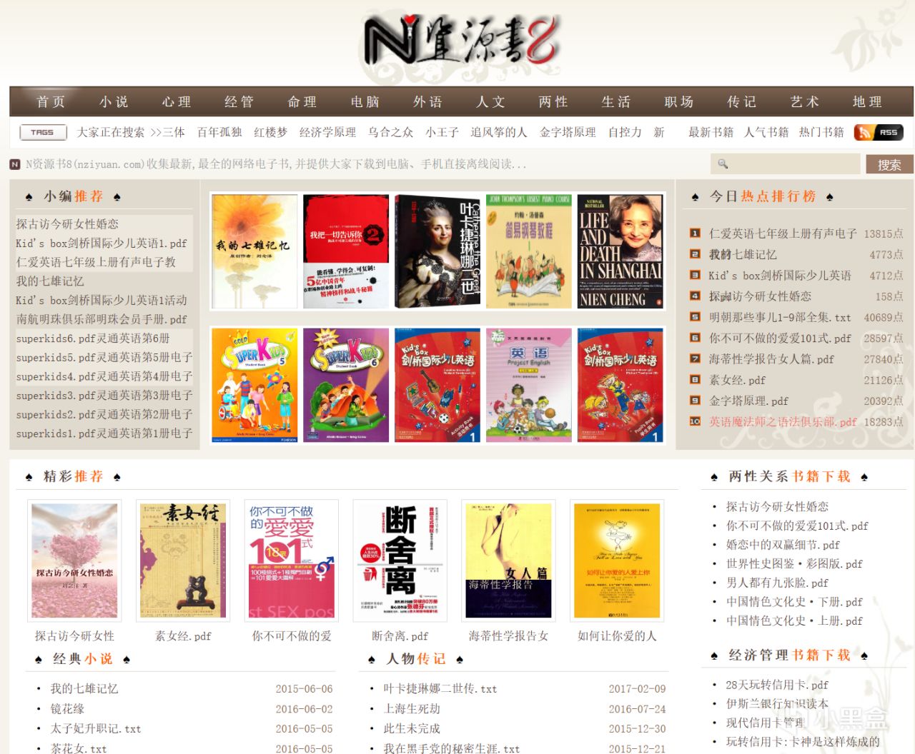Open the 叶卡捷琳娜二世 book cover

[x=437, y=251]
